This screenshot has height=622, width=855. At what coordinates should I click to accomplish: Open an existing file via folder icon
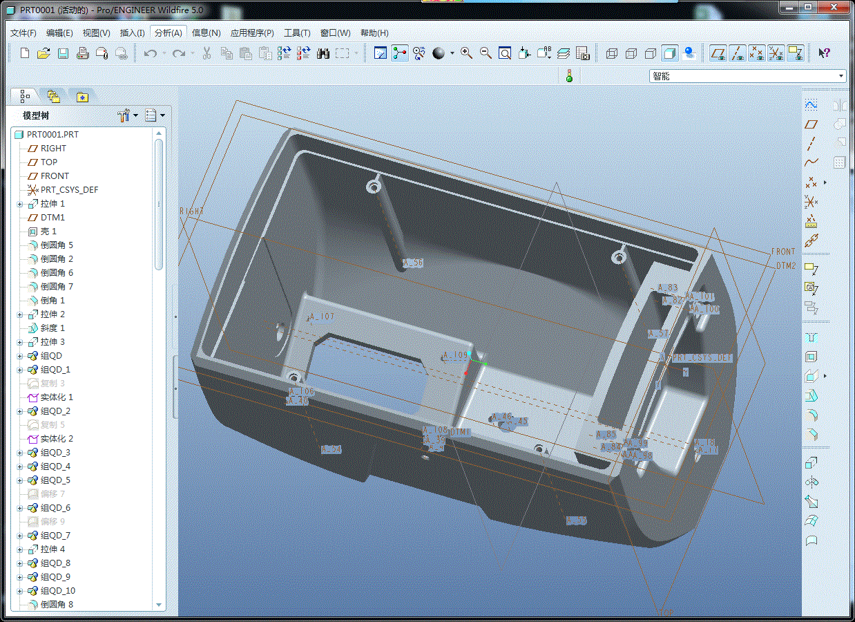click(44, 53)
